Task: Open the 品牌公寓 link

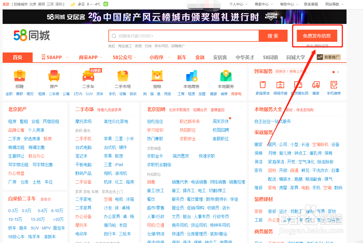Action: 16,130
